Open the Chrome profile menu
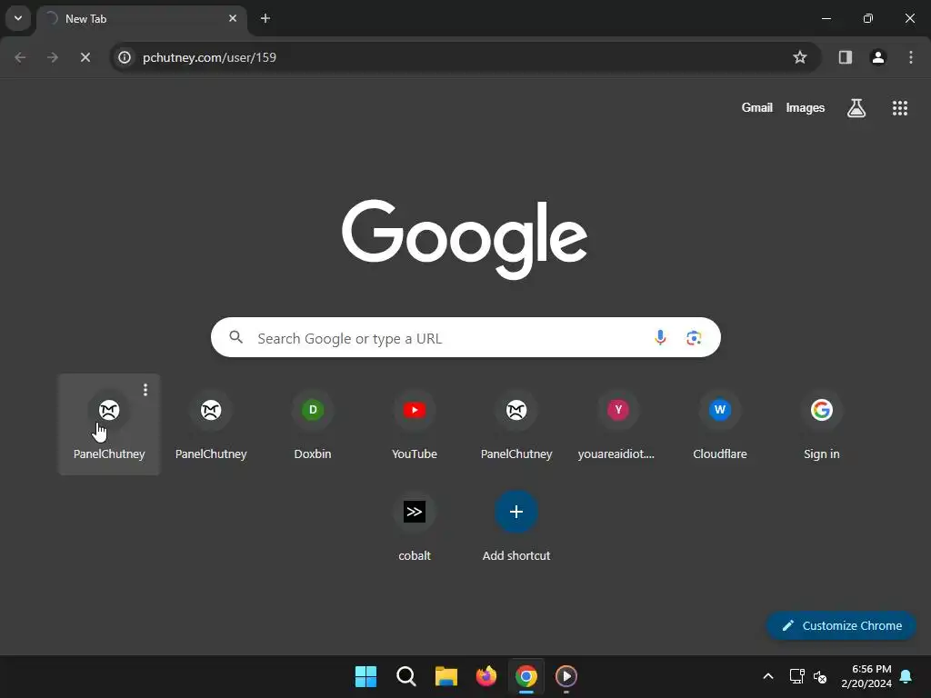The width and height of the screenshot is (931, 698). pyautogui.click(x=877, y=57)
